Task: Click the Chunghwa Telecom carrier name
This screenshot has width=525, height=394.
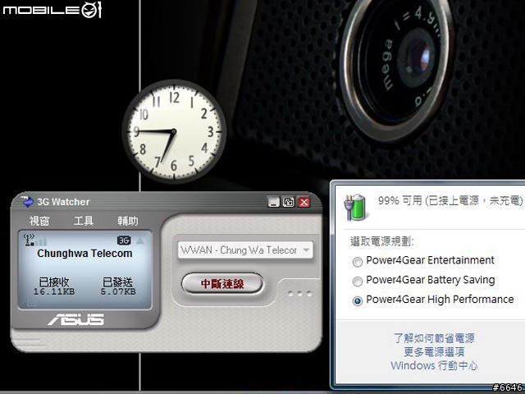Action: click(x=84, y=254)
